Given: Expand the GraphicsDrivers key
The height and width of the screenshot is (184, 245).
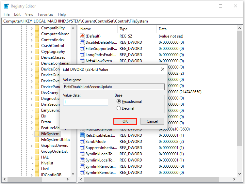Looking at the screenshot, I should [x=32, y=146].
